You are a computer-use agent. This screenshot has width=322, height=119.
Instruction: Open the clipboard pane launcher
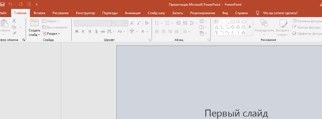pyautogui.click(x=24, y=40)
